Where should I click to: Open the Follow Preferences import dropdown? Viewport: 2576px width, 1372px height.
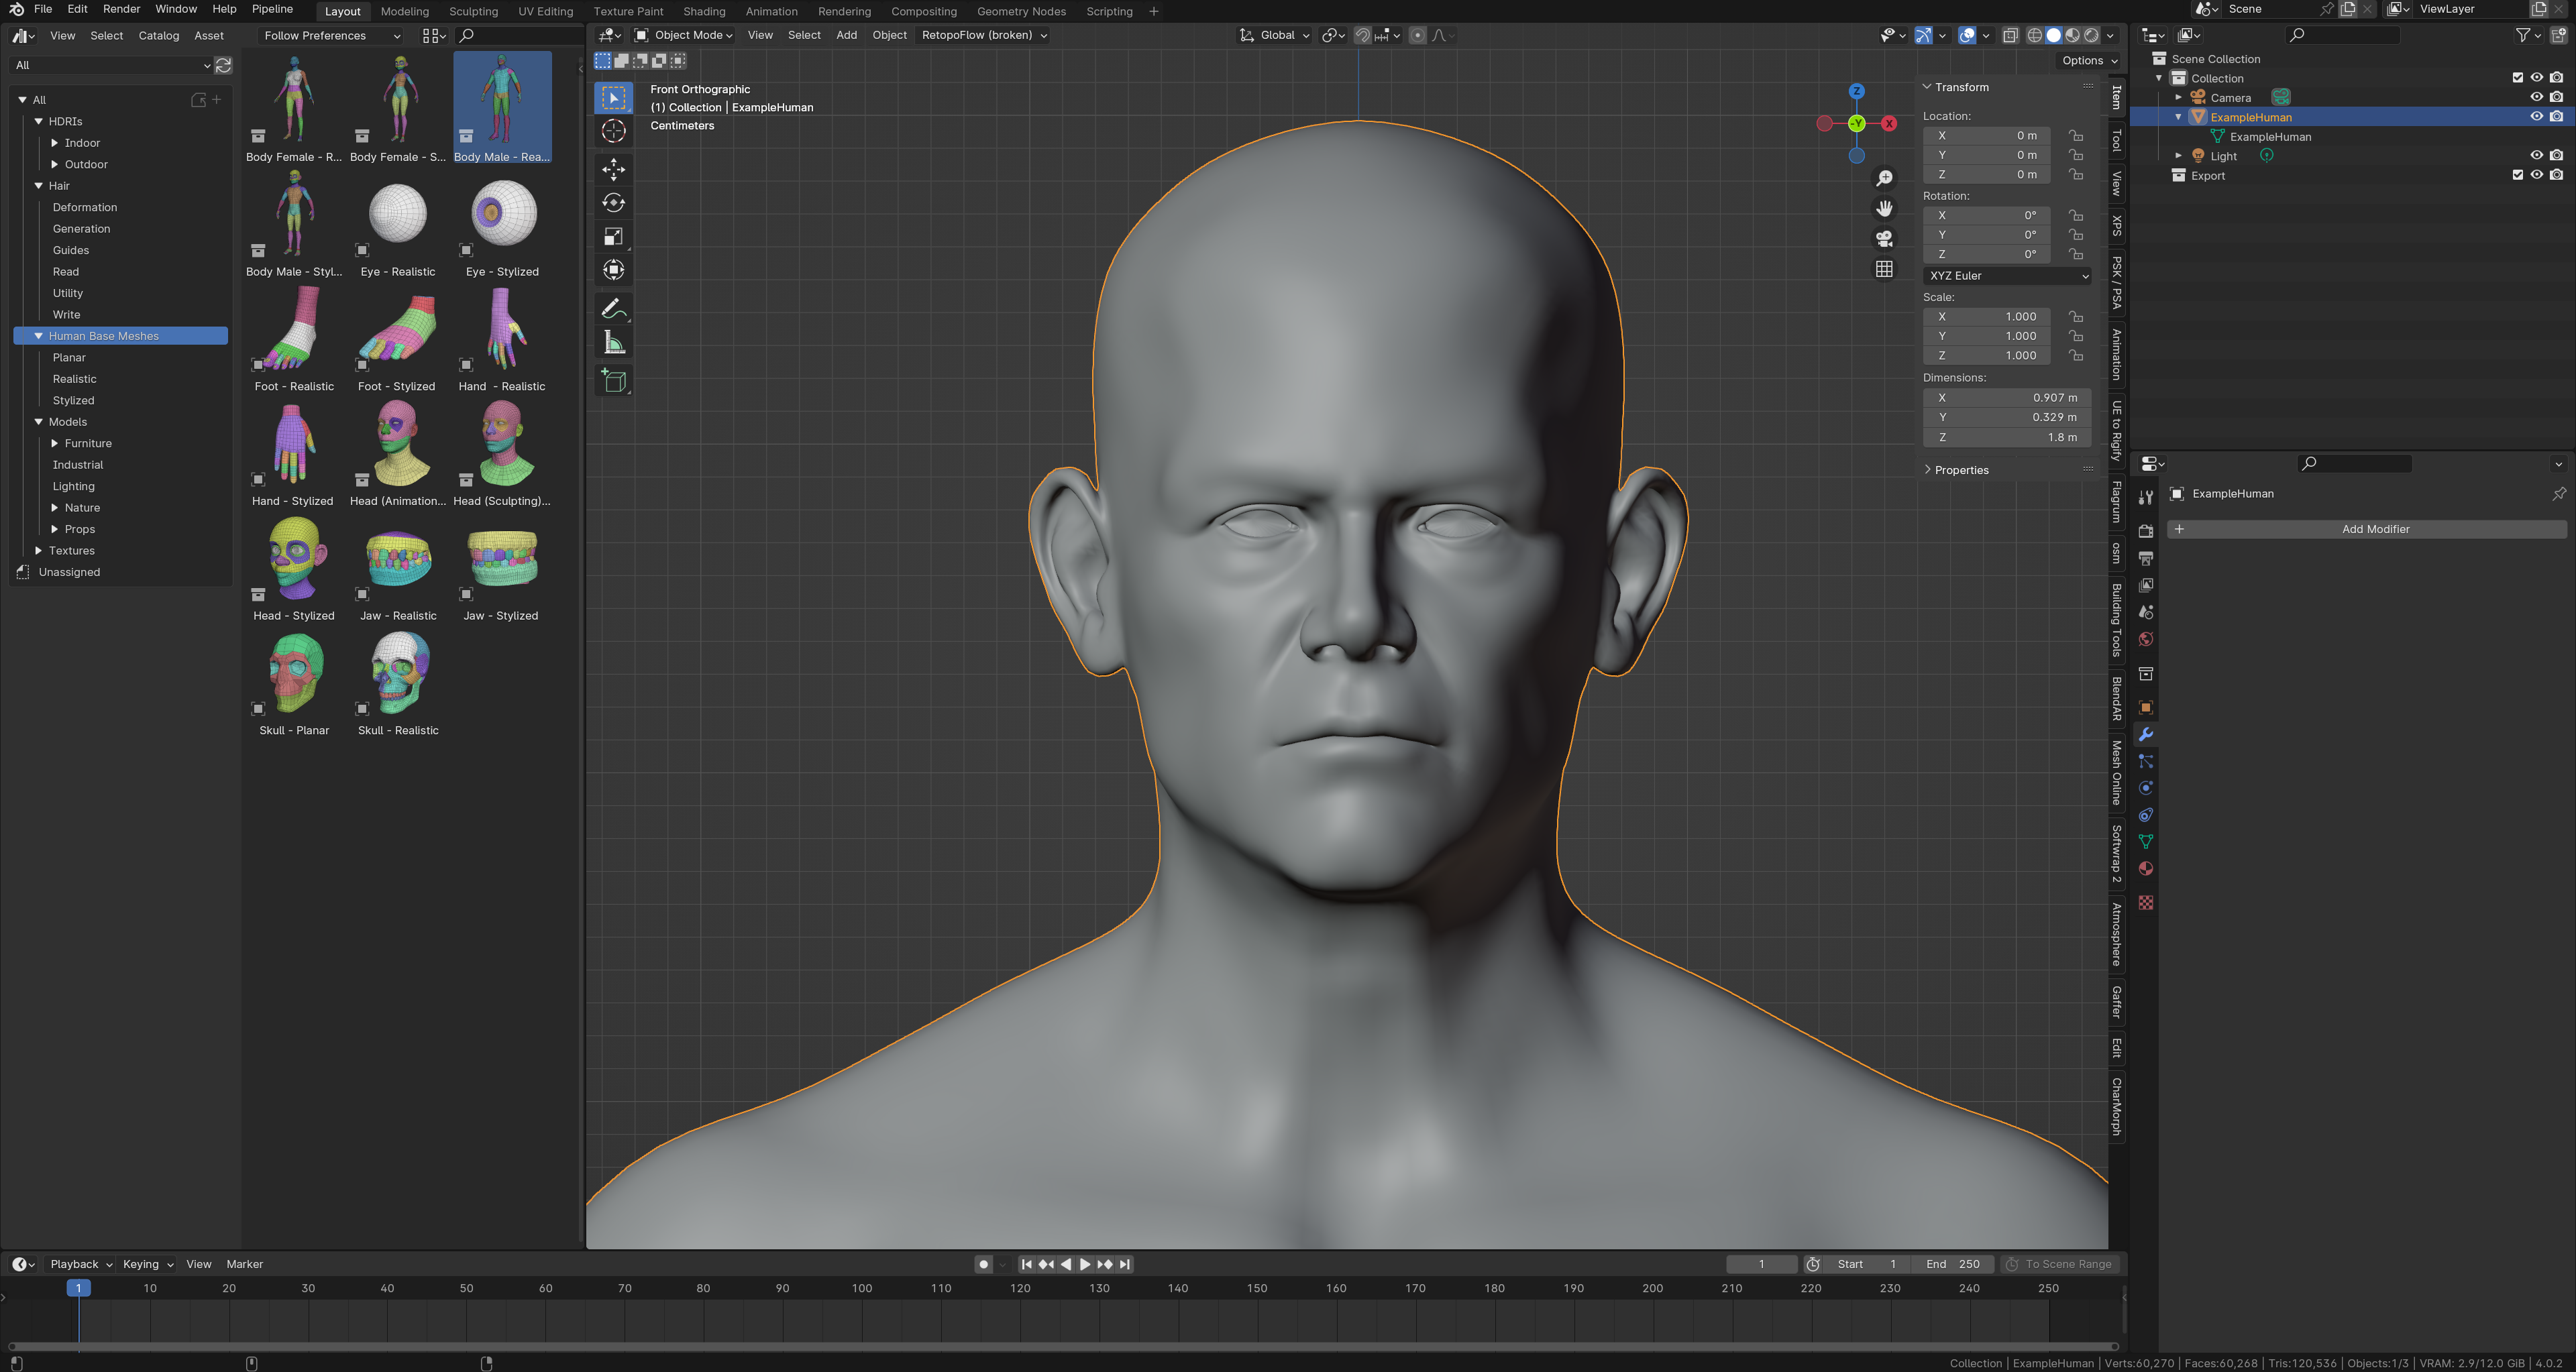click(331, 35)
